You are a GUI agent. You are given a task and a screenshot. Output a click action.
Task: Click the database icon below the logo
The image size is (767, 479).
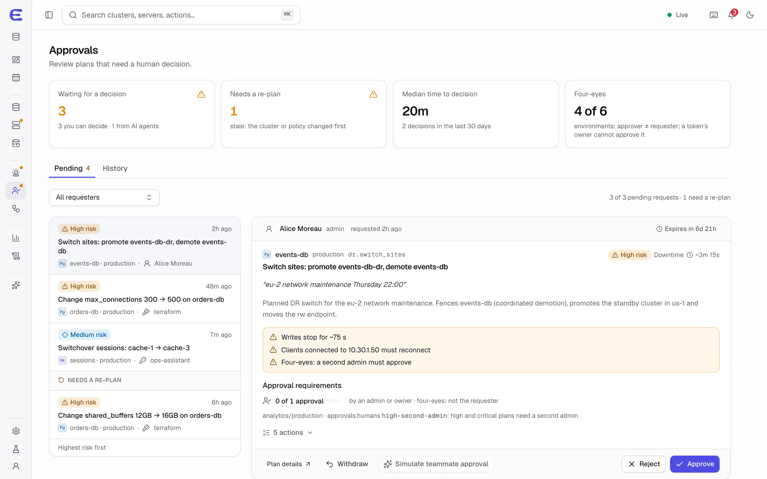coord(16,37)
